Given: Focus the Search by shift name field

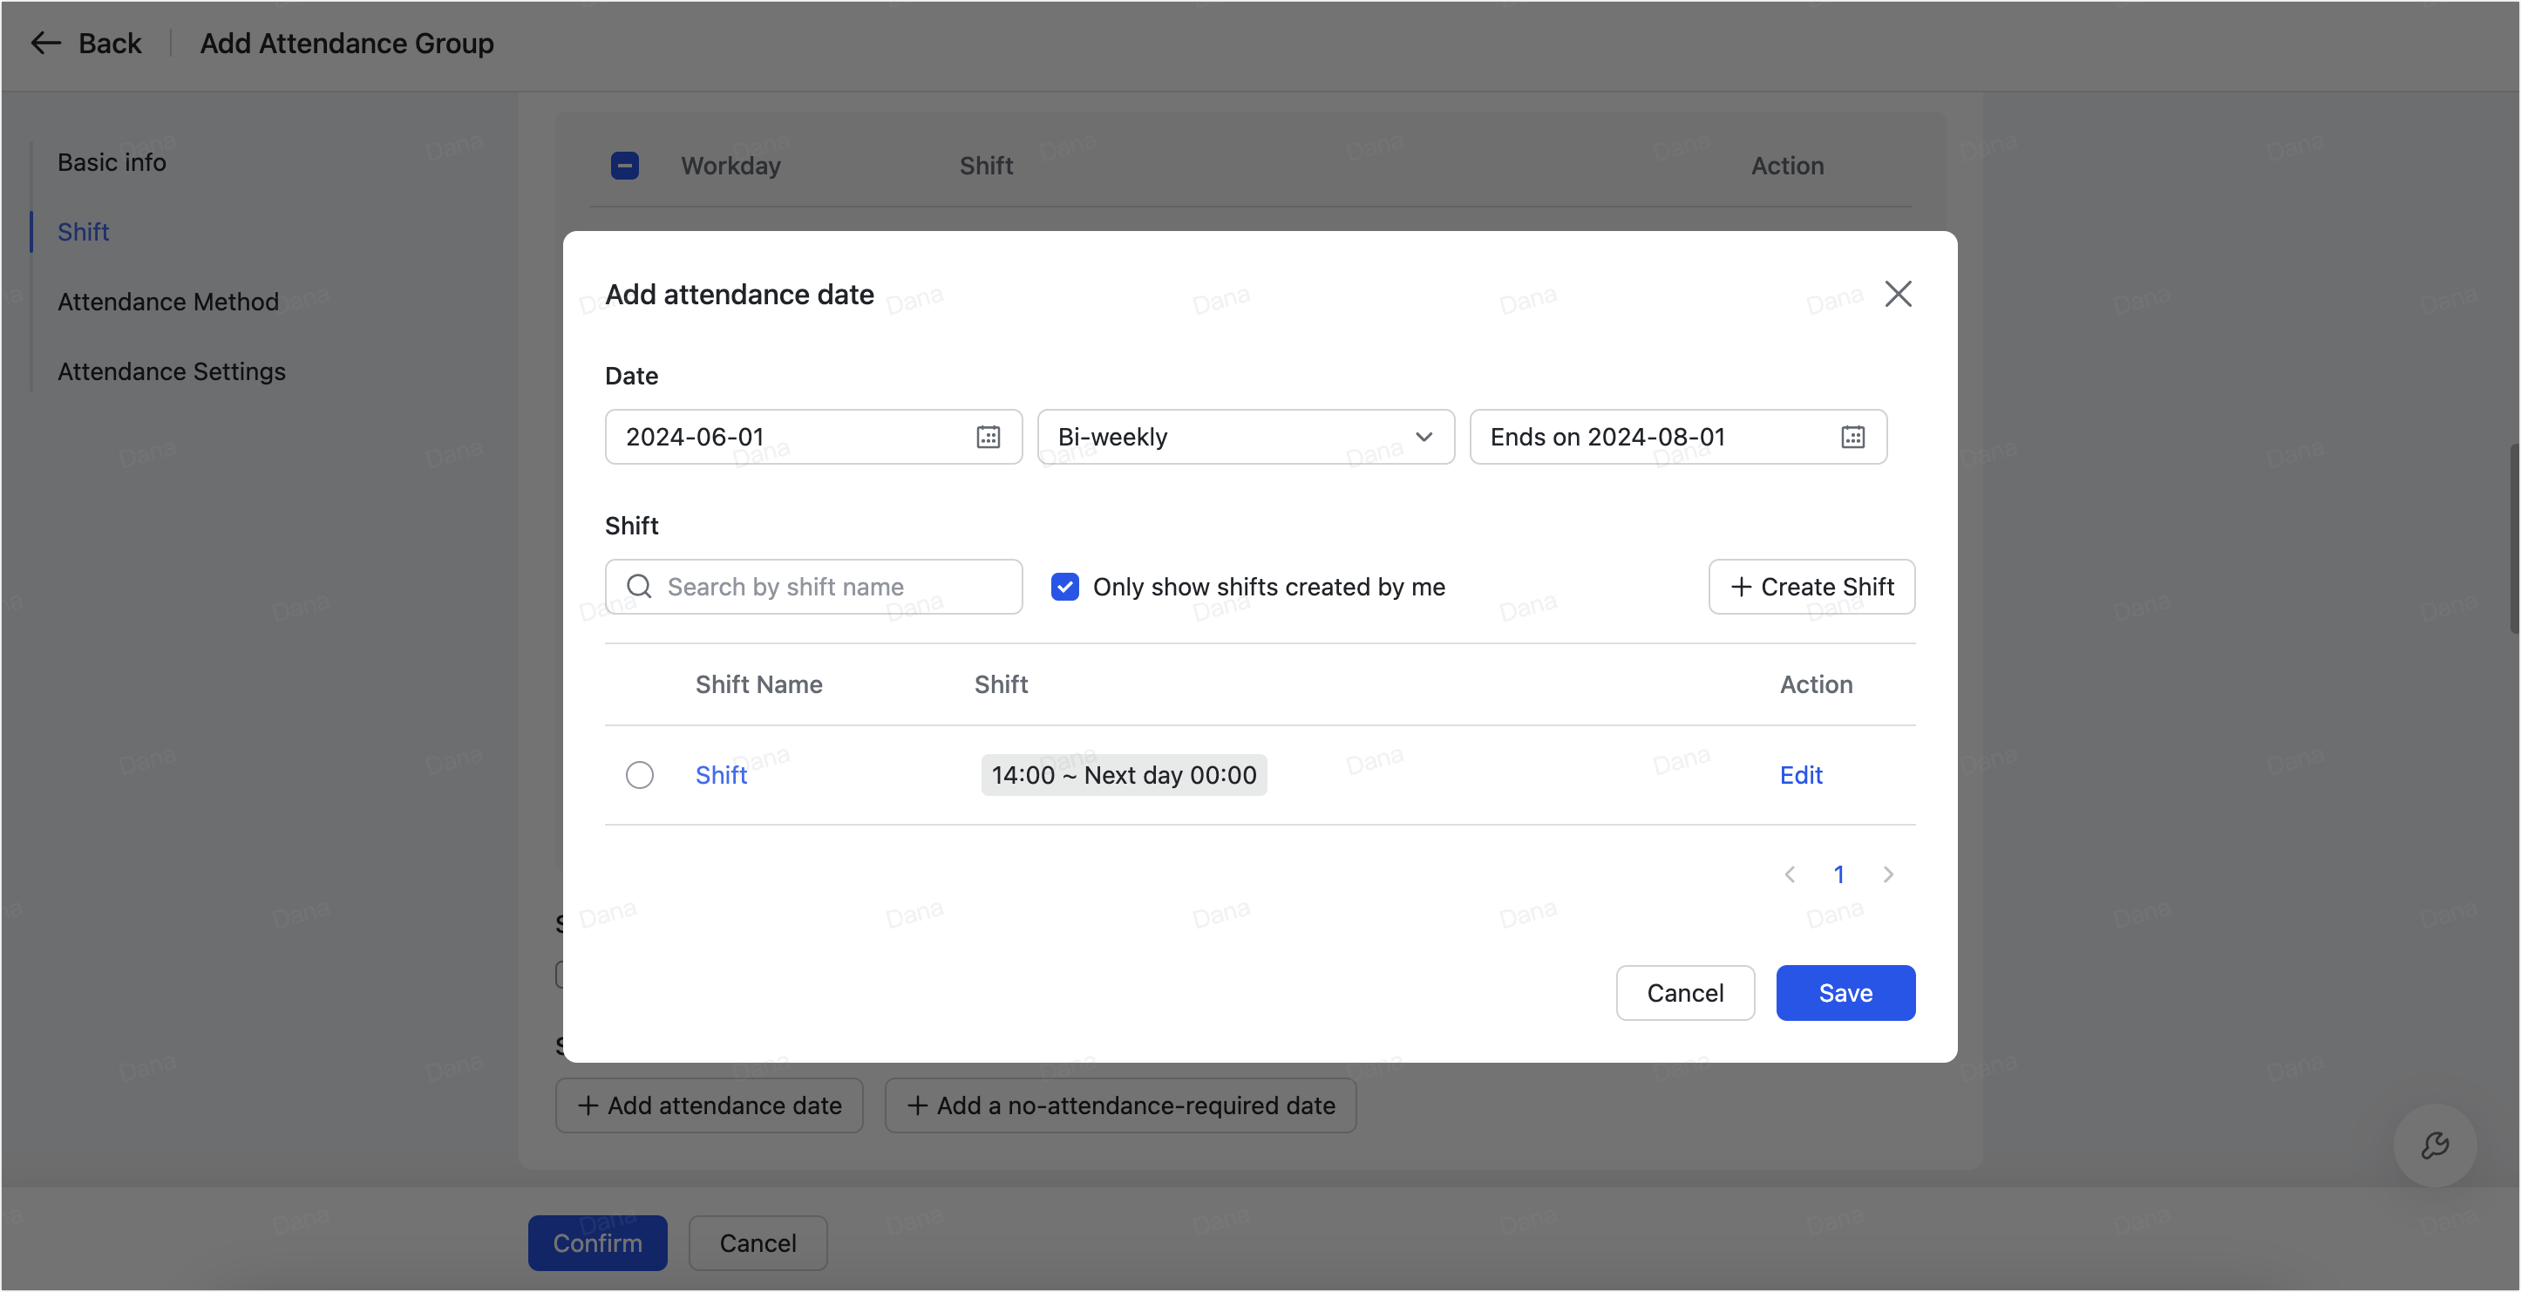Looking at the screenshot, I should click(x=832, y=587).
